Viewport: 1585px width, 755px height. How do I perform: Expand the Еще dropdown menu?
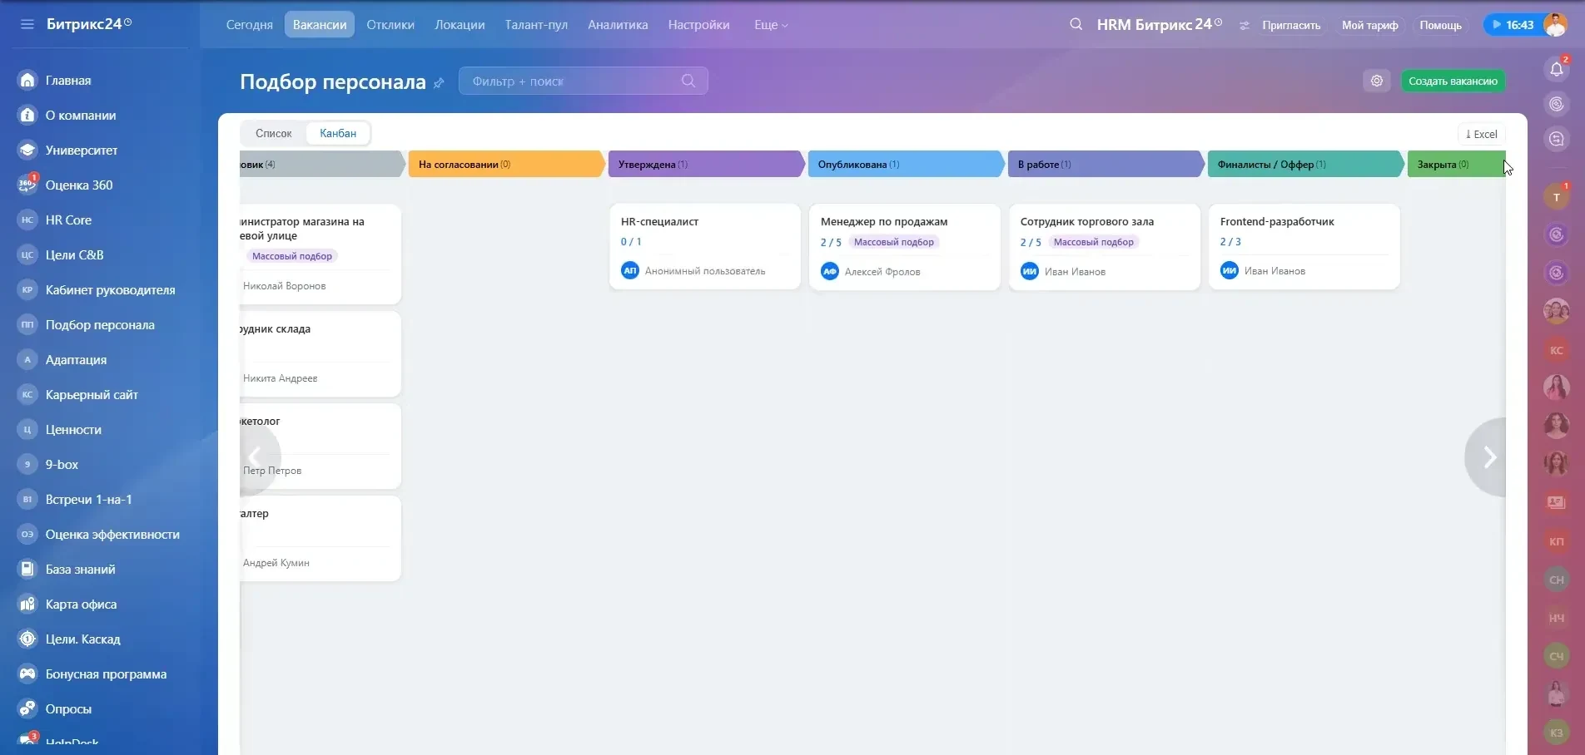click(x=771, y=25)
